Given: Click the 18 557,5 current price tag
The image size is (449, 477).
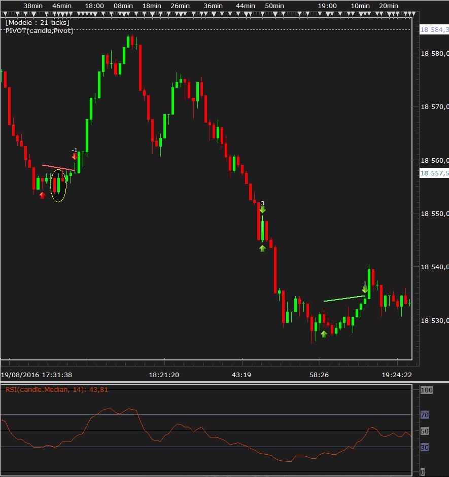Looking at the screenshot, I should [434, 173].
